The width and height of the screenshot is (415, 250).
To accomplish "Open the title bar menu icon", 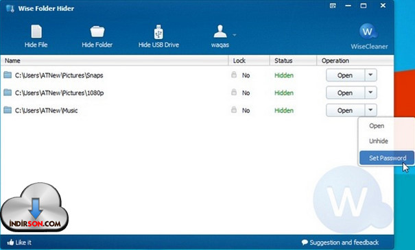I will [333, 5].
